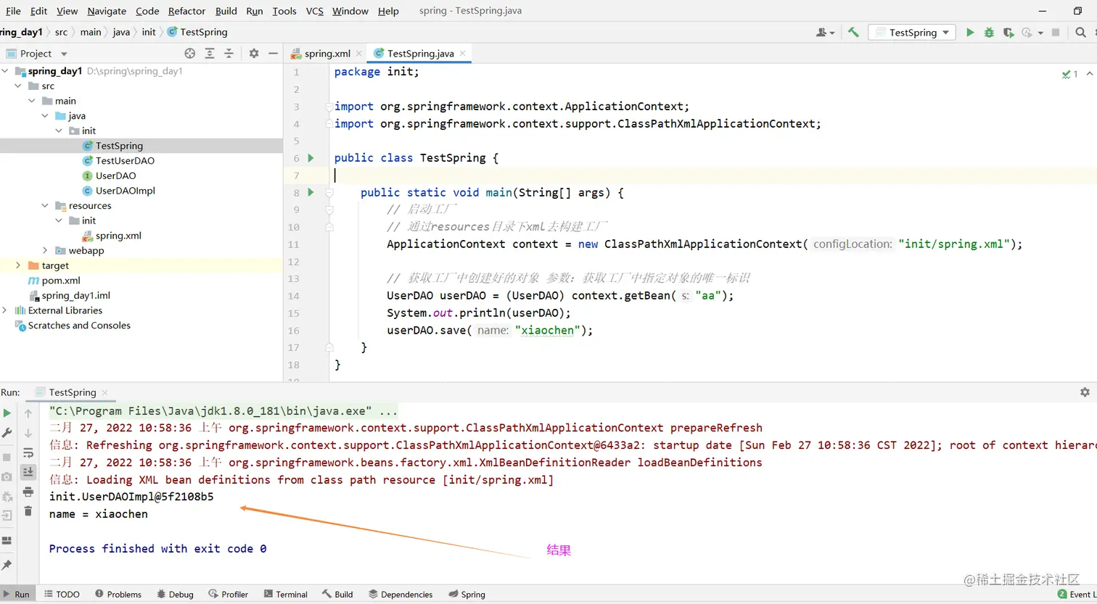Open the Refactor menu
The height and width of the screenshot is (604, 1097).
[186, 11]
